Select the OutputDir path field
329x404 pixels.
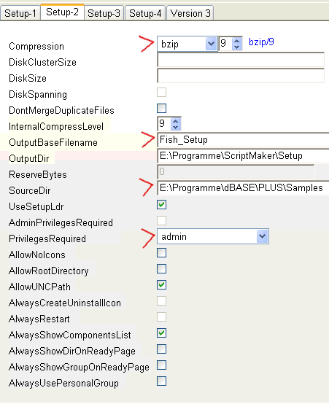243,156
